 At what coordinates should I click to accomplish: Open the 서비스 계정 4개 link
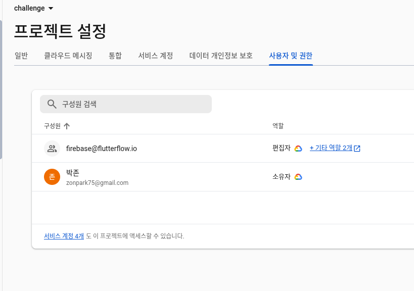(x=64, y=236)
